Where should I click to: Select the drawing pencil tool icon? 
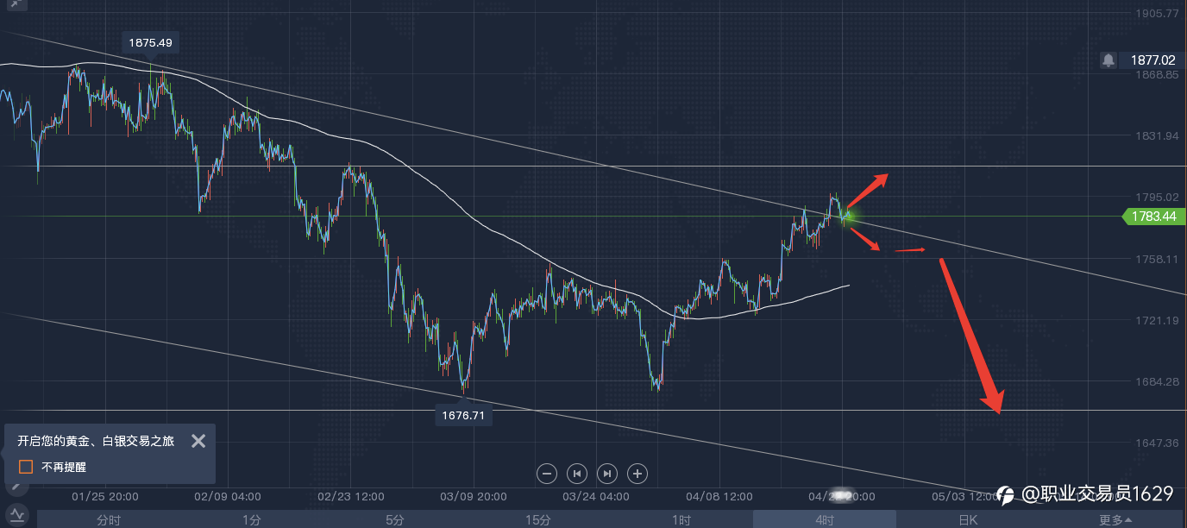coord(15,486)
